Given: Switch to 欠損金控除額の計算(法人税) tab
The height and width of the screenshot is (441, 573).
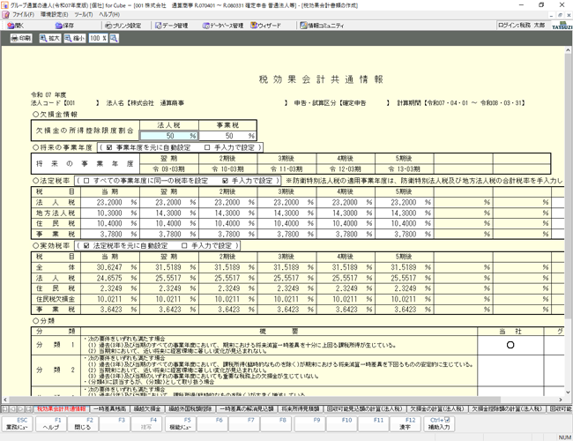Looking at the screenshot, I should click(508, 409).
